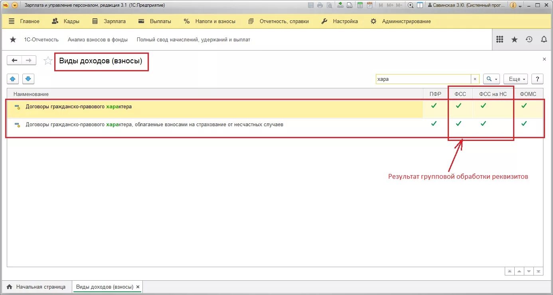Toggle ФСС checkmark in second row
This screenshot has width=553, height=295.
(458, 123)
